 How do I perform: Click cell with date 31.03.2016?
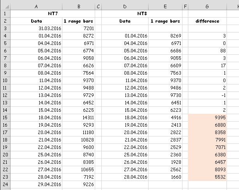coord(36,29)
